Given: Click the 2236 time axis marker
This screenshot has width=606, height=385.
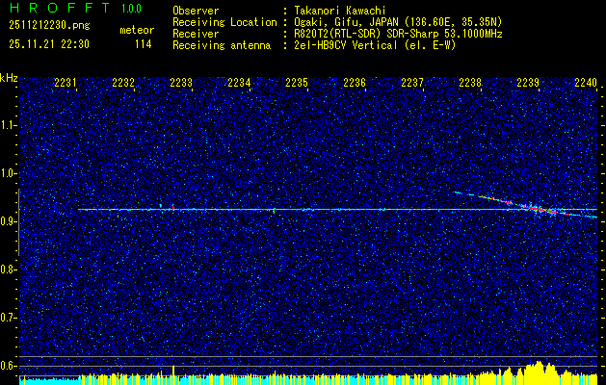Looking at the screenshot, I should coord(355,83).
